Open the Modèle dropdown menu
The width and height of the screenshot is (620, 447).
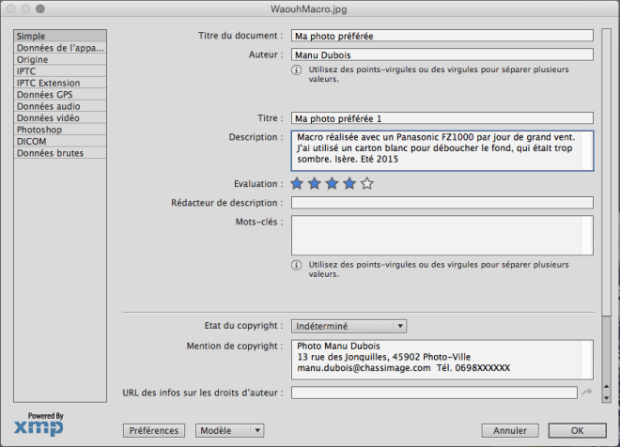coord(230,430)
